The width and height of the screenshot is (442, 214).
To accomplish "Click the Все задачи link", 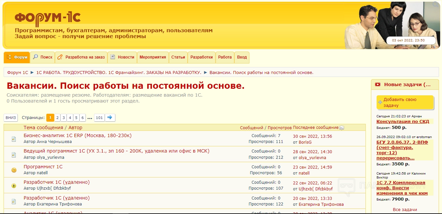I will pos(405,209).
